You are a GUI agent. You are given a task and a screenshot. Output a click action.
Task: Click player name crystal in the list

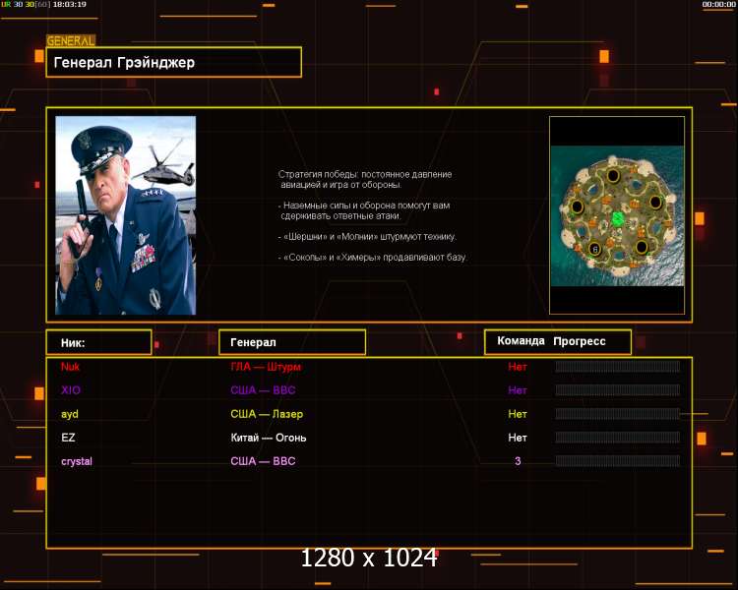point(77,461)
